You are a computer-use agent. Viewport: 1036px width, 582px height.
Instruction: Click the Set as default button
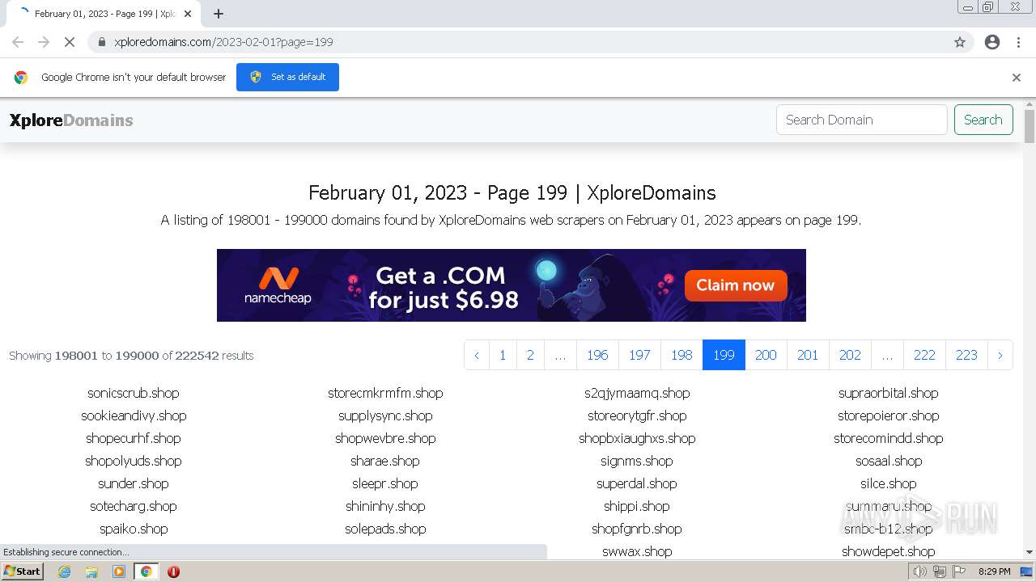tap(287, 77)
